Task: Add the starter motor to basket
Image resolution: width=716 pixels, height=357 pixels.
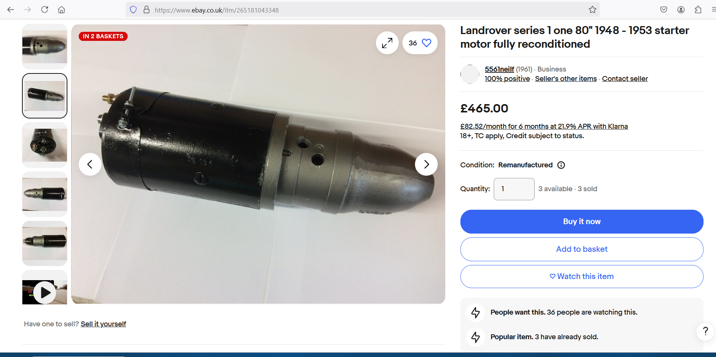Action: [x=582, y=249]
